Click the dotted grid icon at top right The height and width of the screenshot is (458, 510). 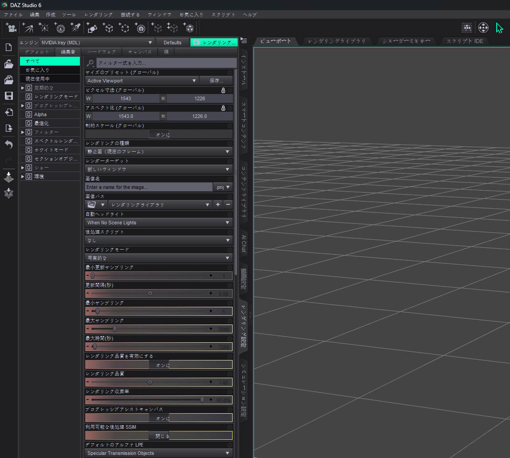point(467,28)
